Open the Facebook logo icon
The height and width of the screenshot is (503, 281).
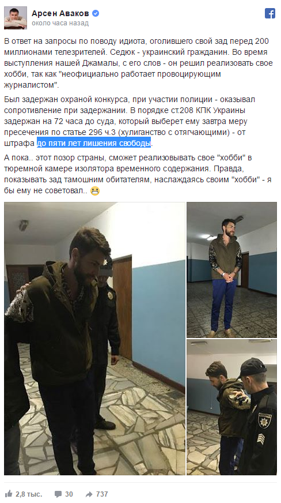click(x=270, y=13)
